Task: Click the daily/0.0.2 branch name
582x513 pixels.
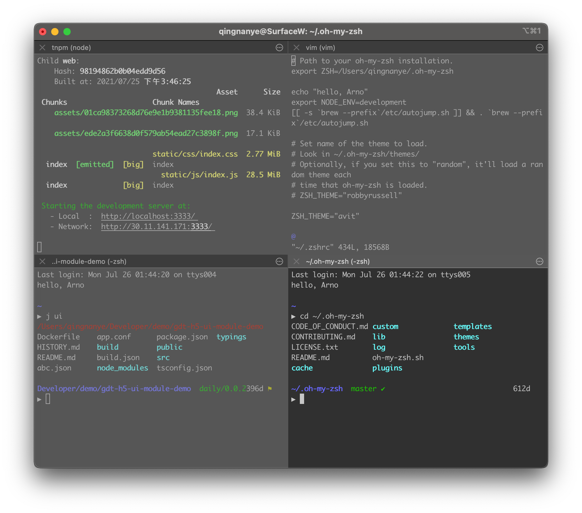Action: [x=222, y=389]
